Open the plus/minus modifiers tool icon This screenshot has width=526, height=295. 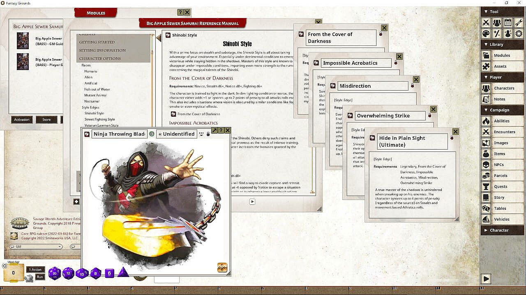coord(497,34)
